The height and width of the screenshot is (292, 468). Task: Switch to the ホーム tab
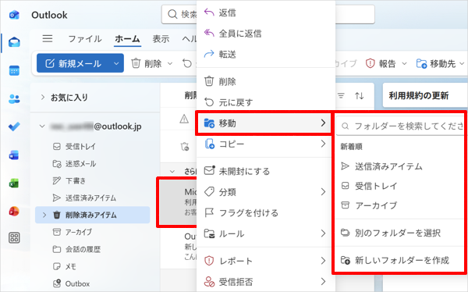127,39
